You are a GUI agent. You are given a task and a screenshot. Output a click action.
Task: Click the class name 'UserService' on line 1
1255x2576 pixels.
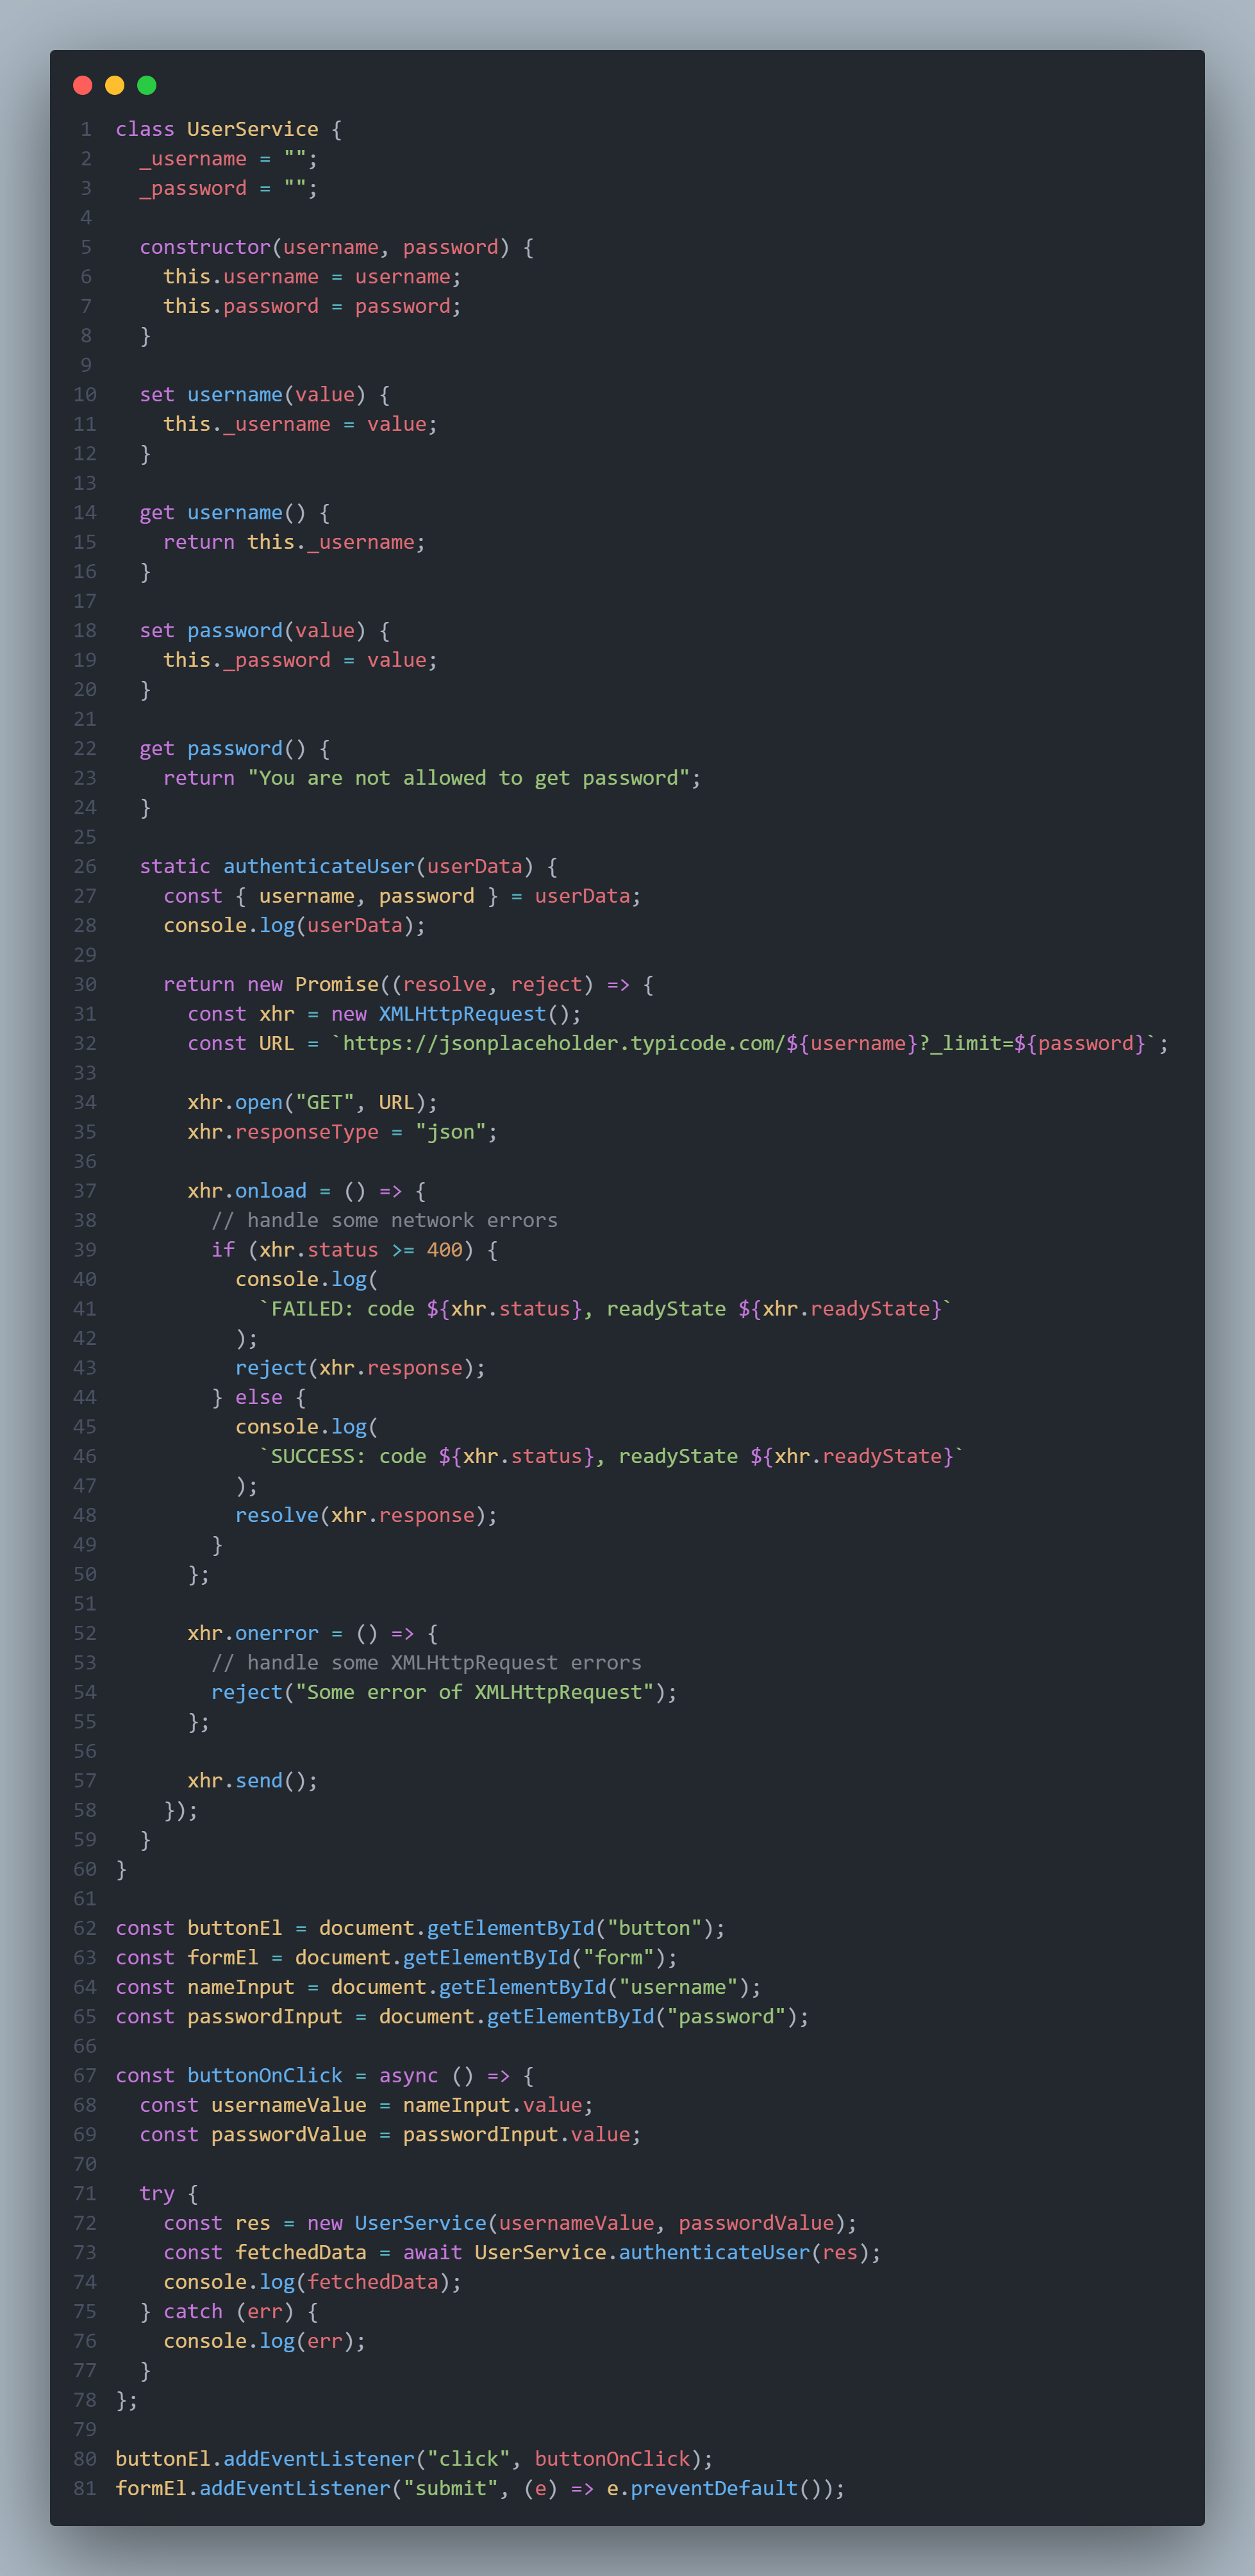coord(253,129)
